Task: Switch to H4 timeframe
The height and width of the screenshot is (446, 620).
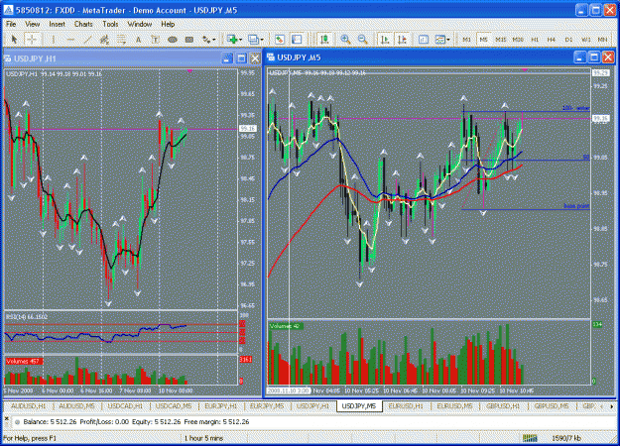Action: 552,40
